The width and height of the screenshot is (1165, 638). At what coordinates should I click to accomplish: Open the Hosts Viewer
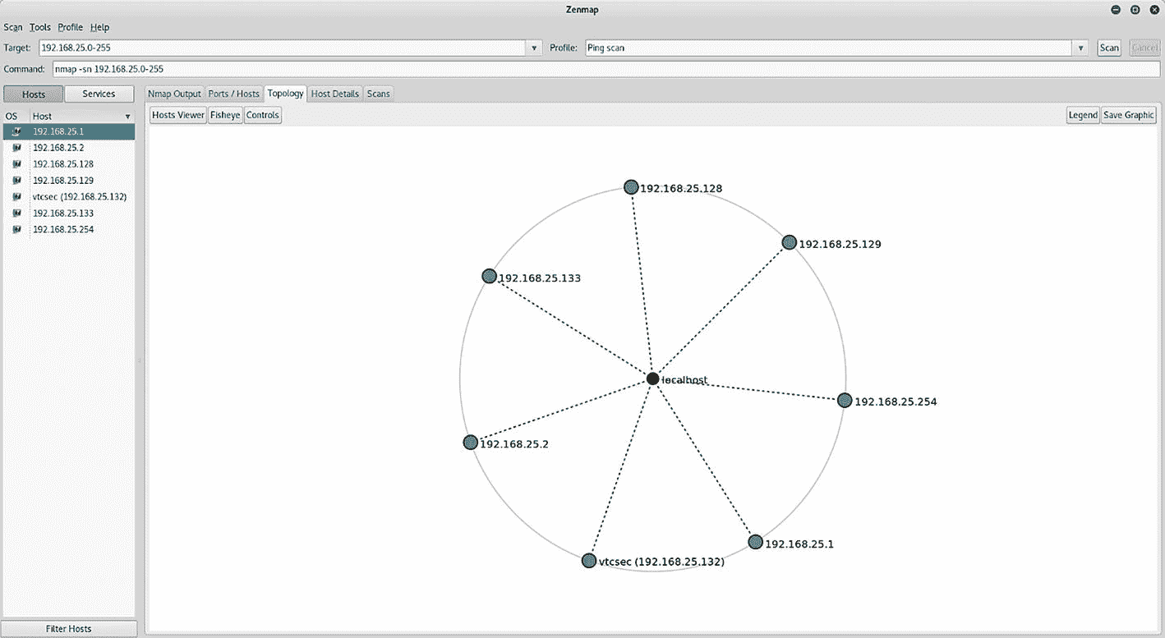pyautogui.click(x=178, y=115)
